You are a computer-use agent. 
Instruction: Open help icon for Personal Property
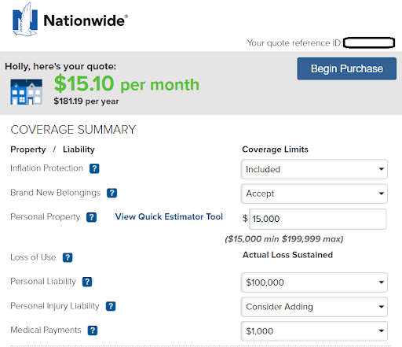91,217
